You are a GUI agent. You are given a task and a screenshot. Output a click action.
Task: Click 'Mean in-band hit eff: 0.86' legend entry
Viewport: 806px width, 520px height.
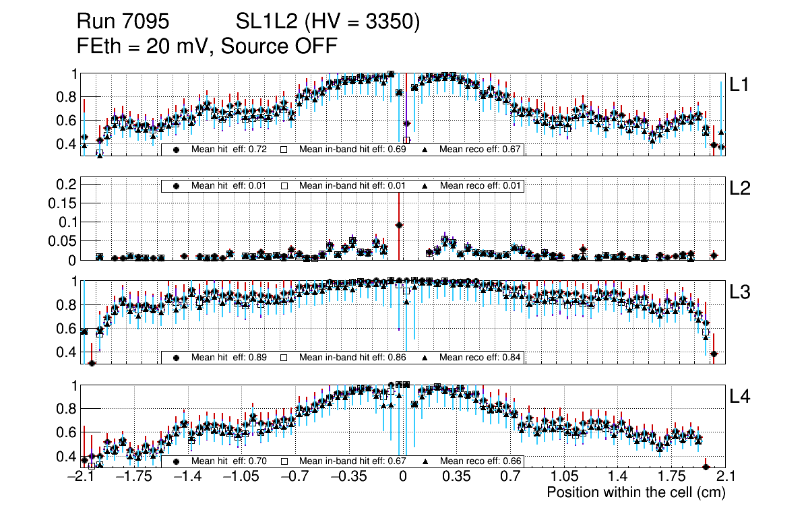352,358
